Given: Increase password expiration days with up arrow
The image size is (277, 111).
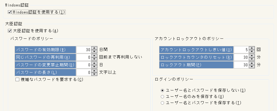Looking at the screenshot, I should [x=94, y=48].
